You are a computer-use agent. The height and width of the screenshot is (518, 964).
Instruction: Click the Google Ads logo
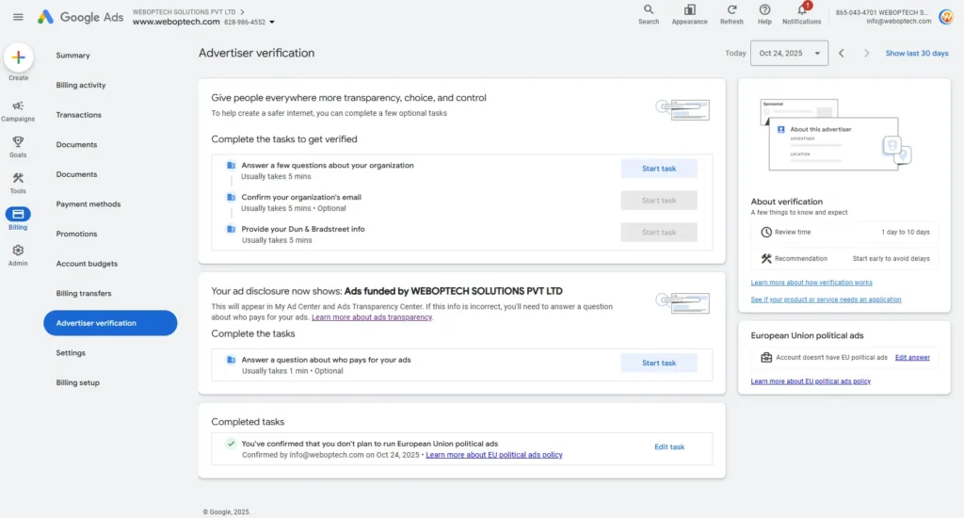click(x=80, y=17)
